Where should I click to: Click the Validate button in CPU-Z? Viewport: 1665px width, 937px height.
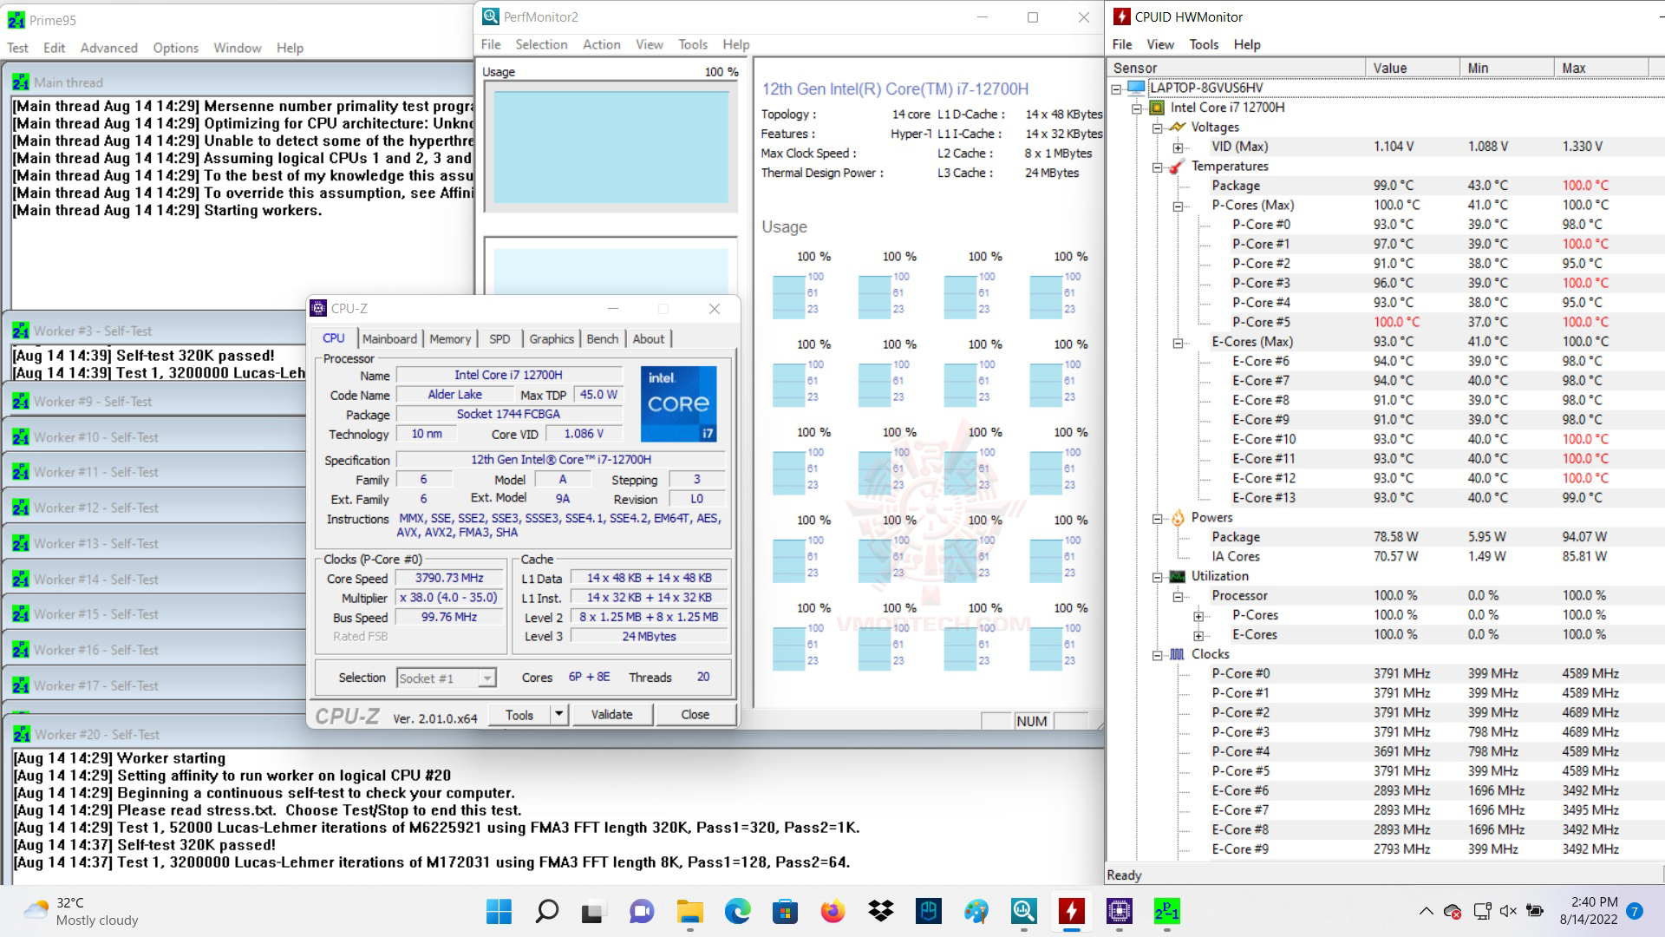611,715
